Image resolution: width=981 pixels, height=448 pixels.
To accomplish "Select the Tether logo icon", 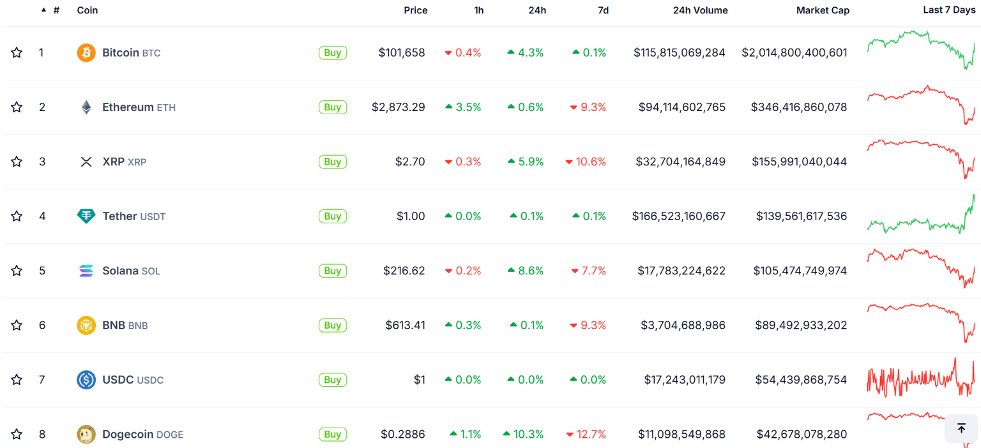I will pyautogui.click(x=86, y=216).
